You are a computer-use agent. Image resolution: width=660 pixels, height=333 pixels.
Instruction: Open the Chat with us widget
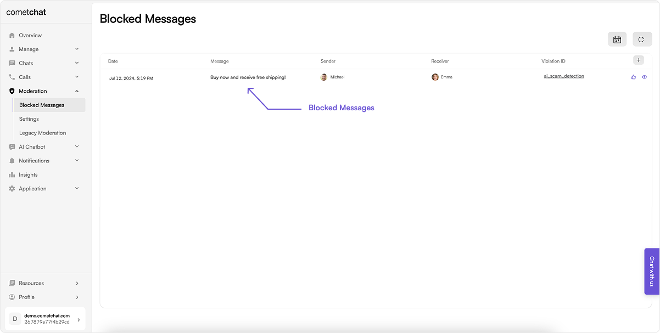(652, 272)
